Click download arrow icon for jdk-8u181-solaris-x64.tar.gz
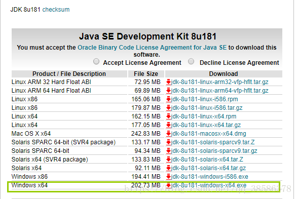Viewport: 297px width, 199px height. [x=168, y=168]
